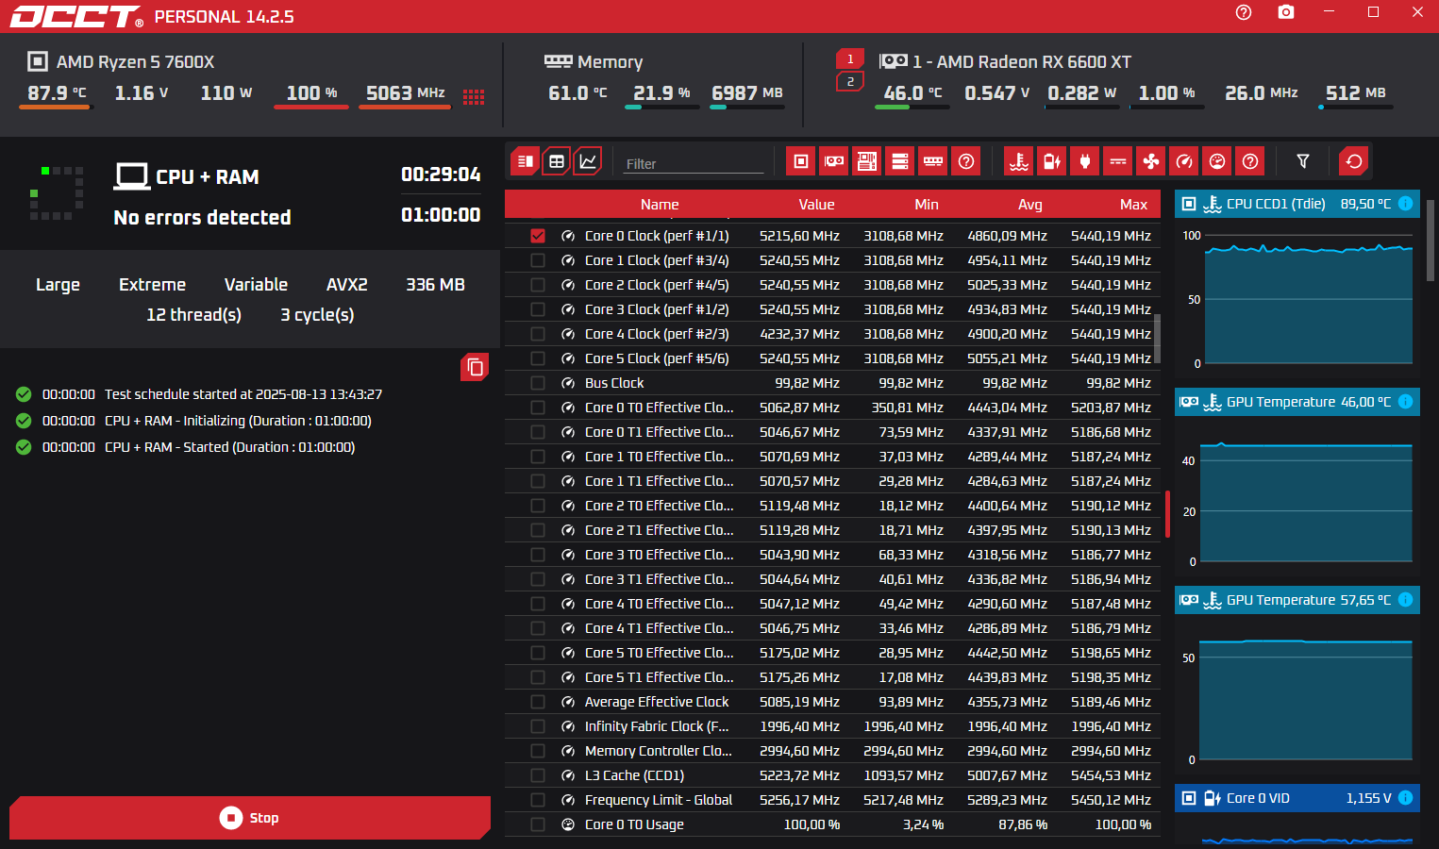
Task: Check the Core 2 Clock row checkbox
Action: [538, 285]
